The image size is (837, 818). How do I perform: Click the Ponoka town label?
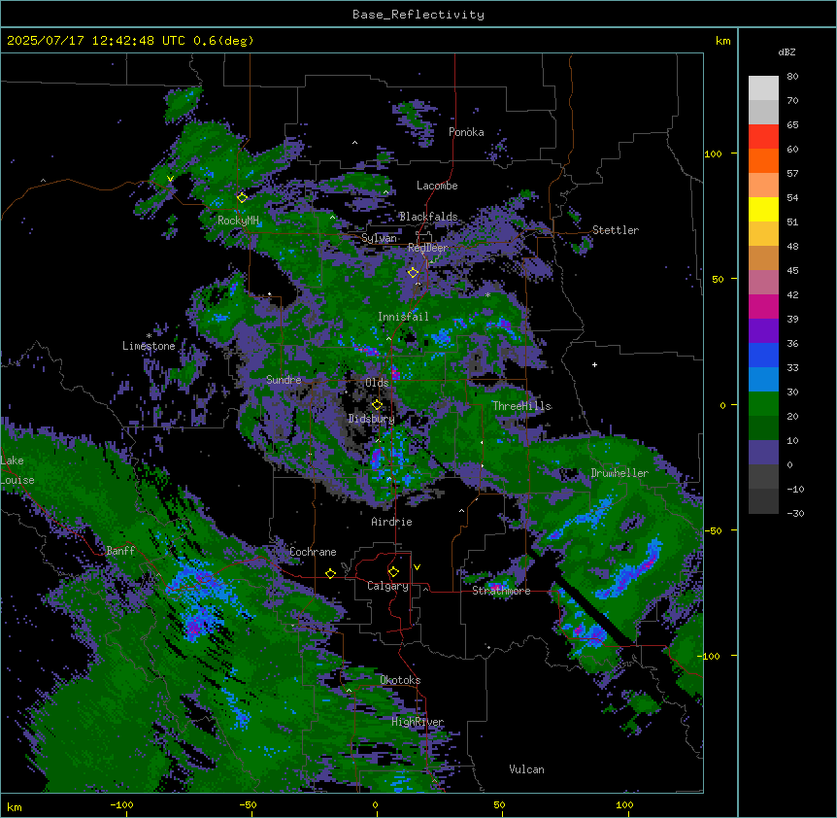466,132
